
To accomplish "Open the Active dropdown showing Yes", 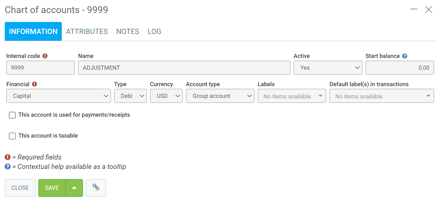I will (328, 68).
